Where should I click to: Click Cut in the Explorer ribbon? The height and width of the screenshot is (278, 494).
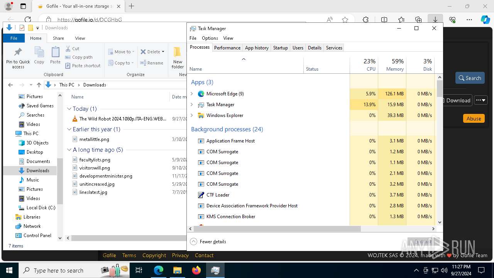point(72,49)
